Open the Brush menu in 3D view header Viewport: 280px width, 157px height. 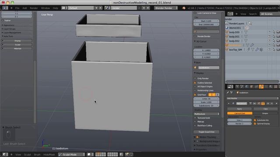tap(37, 154)
